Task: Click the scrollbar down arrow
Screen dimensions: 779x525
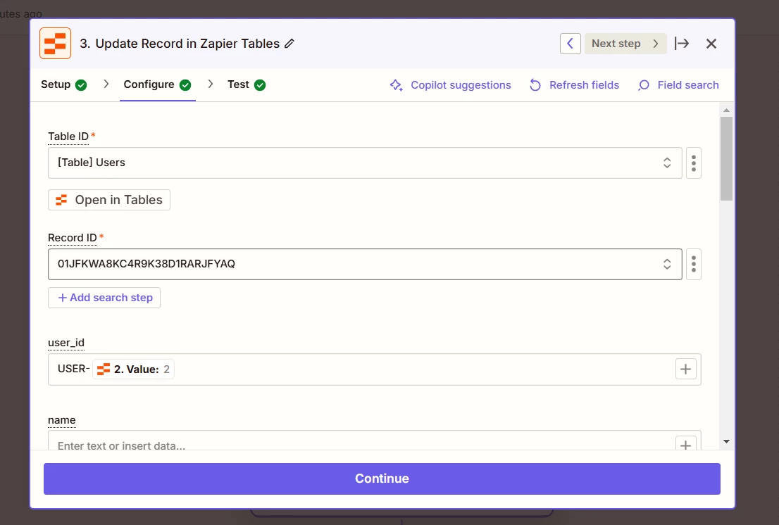Action: click(x=726, y=442)
